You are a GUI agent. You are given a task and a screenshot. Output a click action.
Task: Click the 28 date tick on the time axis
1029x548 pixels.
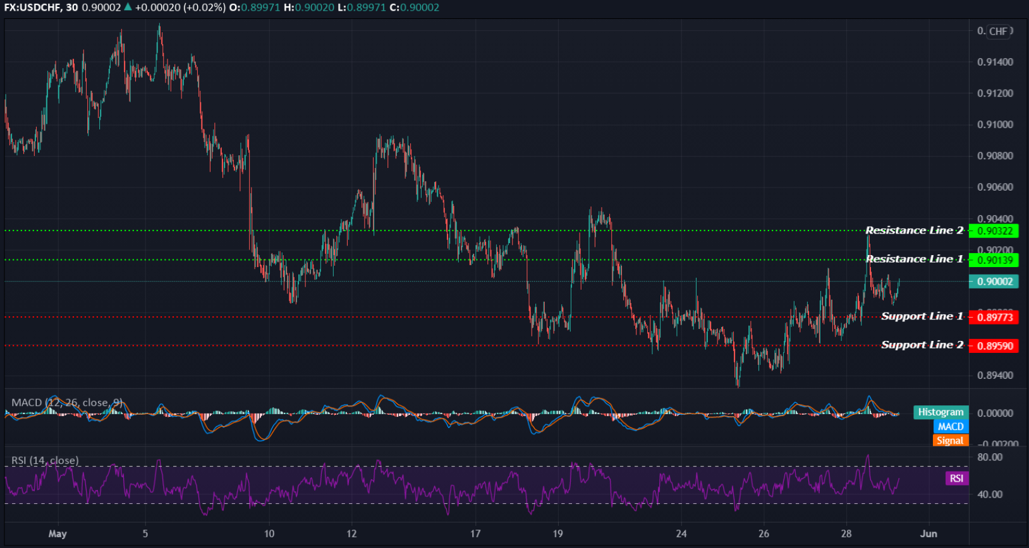(x=846, y=534)
